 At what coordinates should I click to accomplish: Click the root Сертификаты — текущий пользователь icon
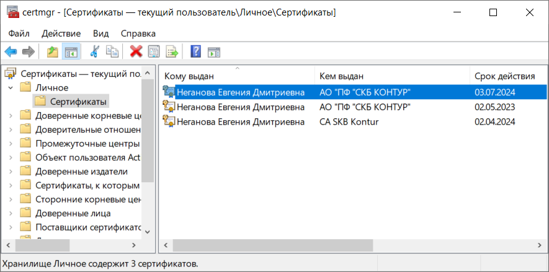(x=11, y=73)
